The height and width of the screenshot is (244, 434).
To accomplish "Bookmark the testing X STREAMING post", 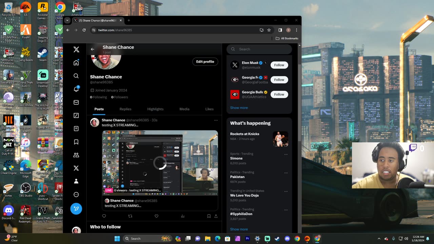I will [x=209, y=216].
